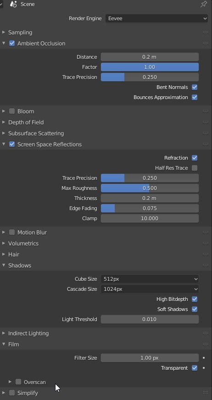Click the Max Roughness slider
Viewport: 212px width, 400px height.
point(150,188)
